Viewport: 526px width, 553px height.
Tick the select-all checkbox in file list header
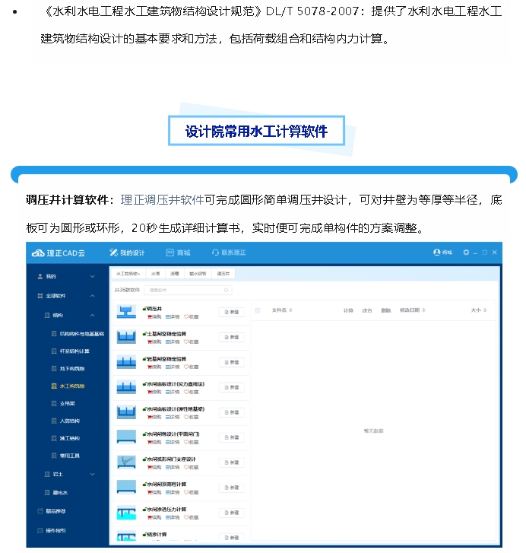[x=257, y=310]
